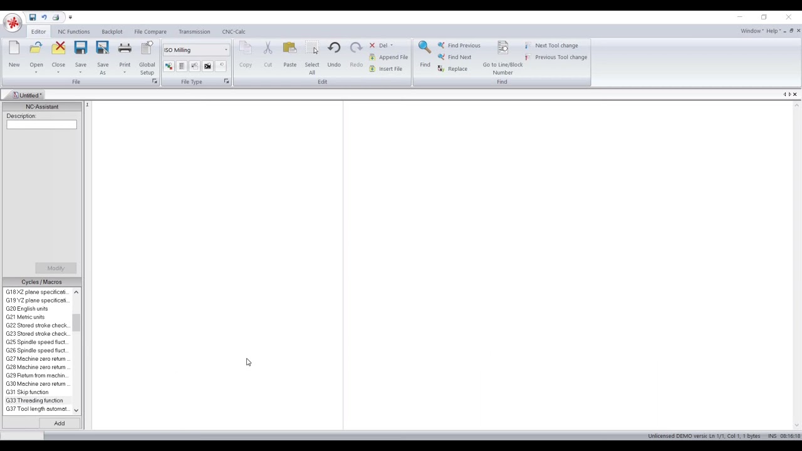The height and width of the screenshot is (451, 802).
Task: Click the Description input field
Action: [x=41, y=125]
